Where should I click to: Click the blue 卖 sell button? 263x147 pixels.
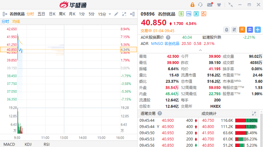(250, 30)
